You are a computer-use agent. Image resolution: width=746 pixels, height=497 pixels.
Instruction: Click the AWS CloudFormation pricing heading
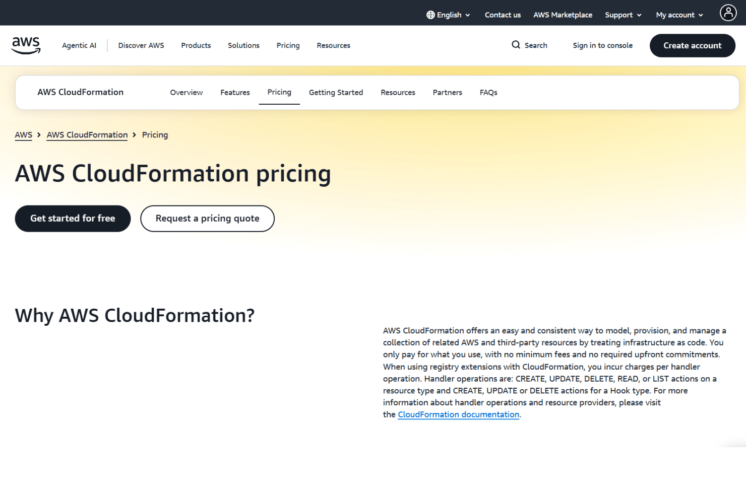[x=173, y=174]
